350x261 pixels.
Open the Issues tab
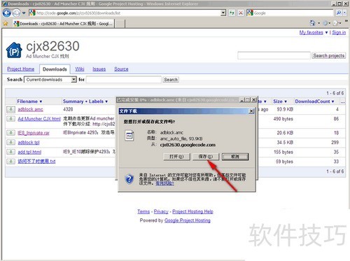point(99,69)
